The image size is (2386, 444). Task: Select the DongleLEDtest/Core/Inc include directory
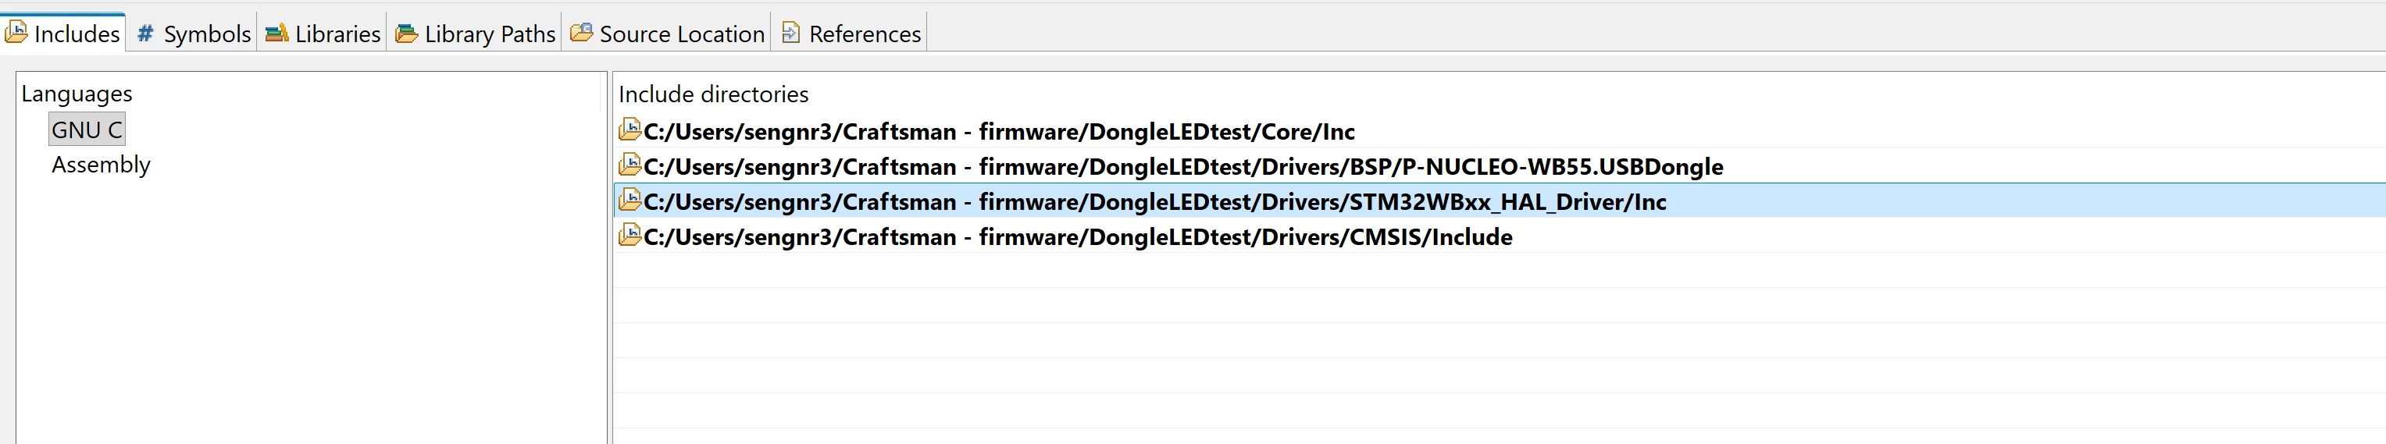pos(1499,130)
